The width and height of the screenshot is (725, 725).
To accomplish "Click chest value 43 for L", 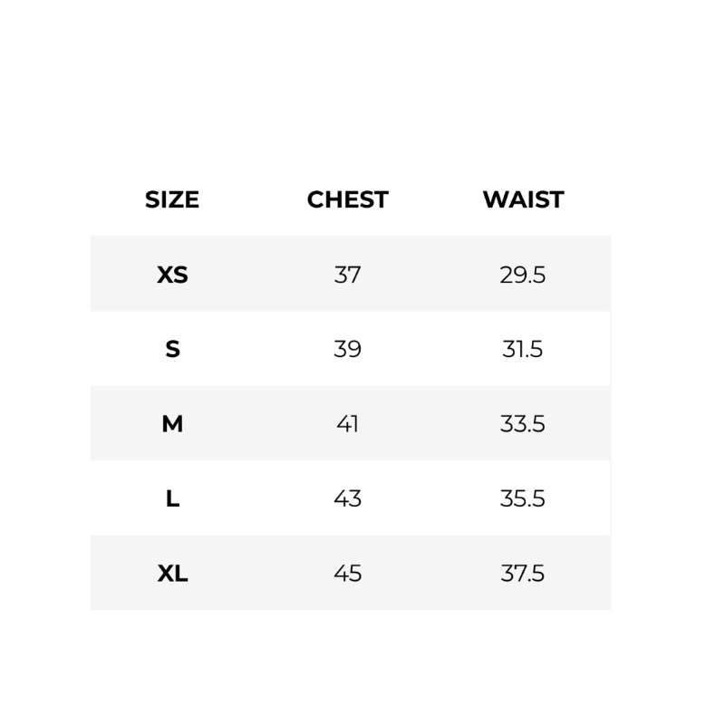I will click(347, 498).
